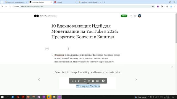
Task: Open the site information icon in the address bar
Action: [14, 7]
